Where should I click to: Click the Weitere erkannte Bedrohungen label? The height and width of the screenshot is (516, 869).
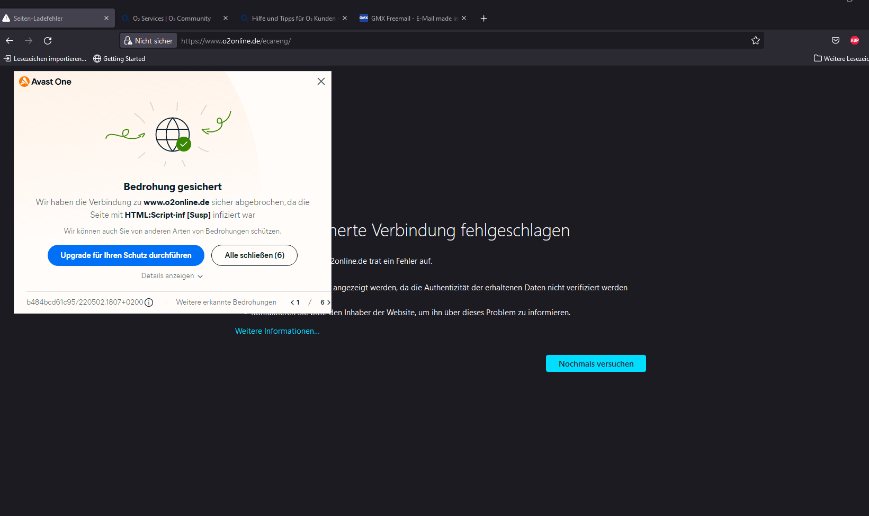226,303
